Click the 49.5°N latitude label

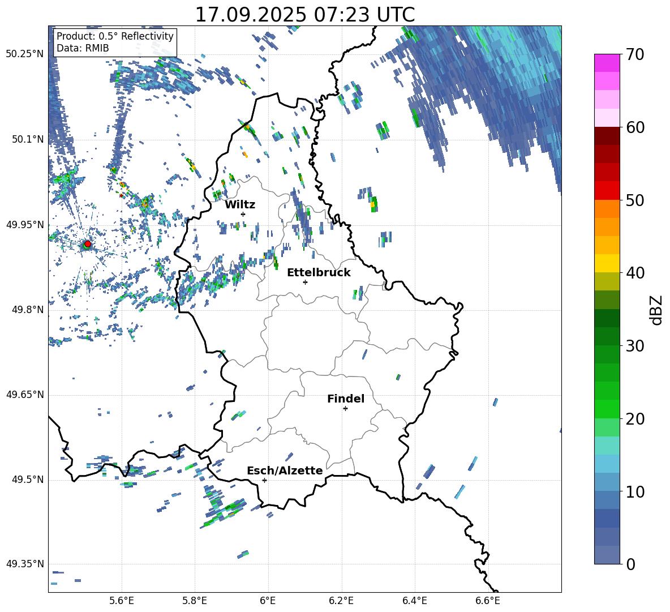(x=28, y=480)
